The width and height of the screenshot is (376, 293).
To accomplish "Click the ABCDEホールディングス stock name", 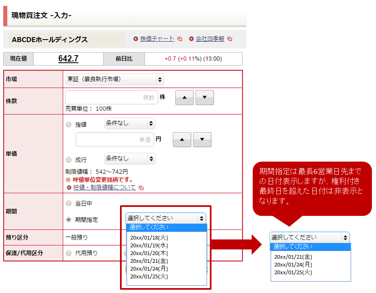I will coord(50,40).
